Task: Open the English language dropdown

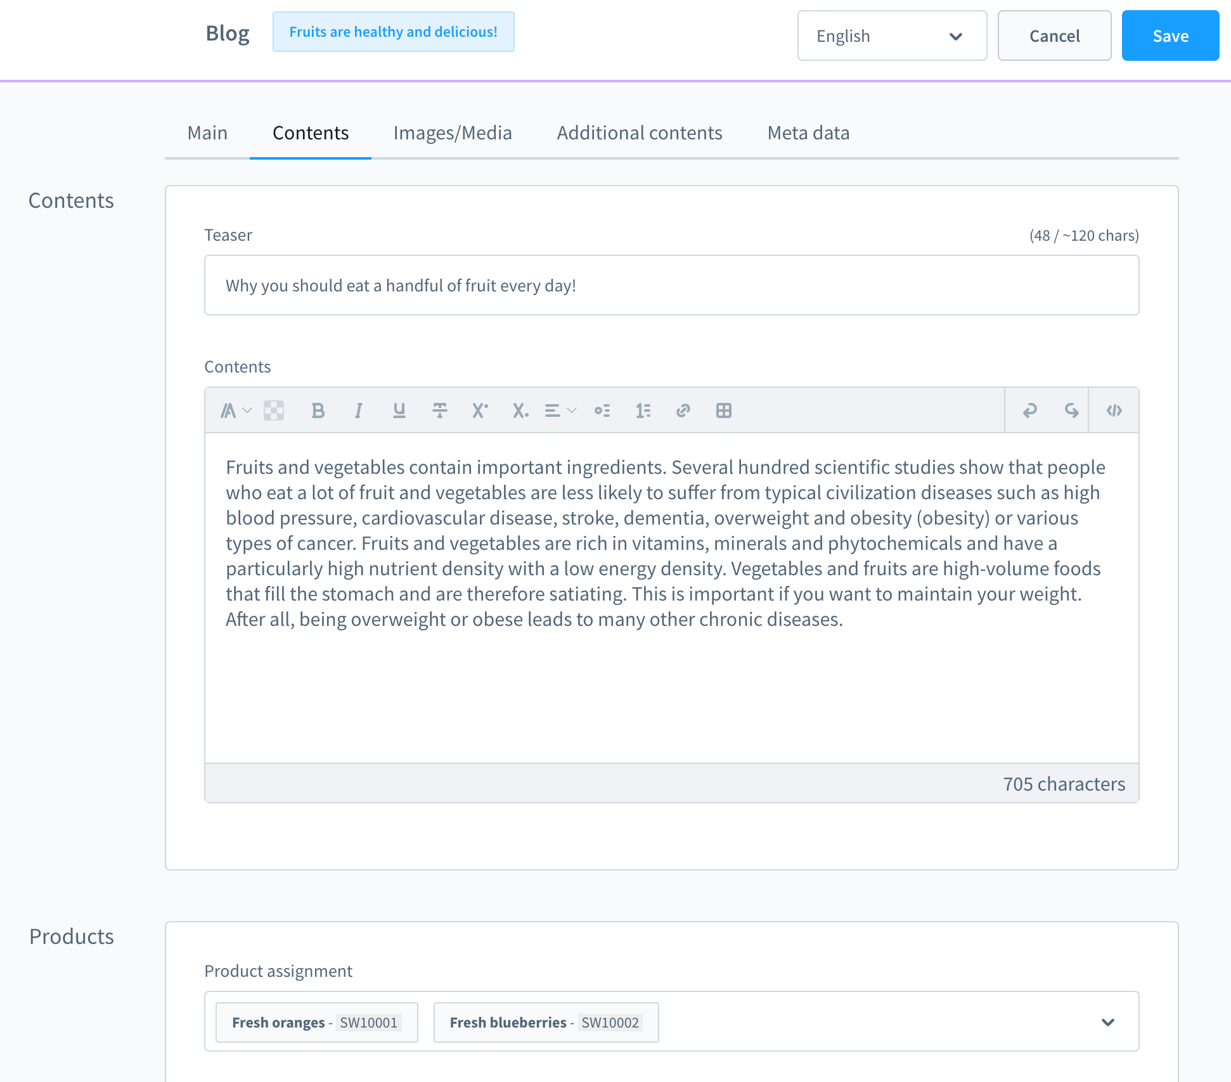Action: click(x=892, y=35)
